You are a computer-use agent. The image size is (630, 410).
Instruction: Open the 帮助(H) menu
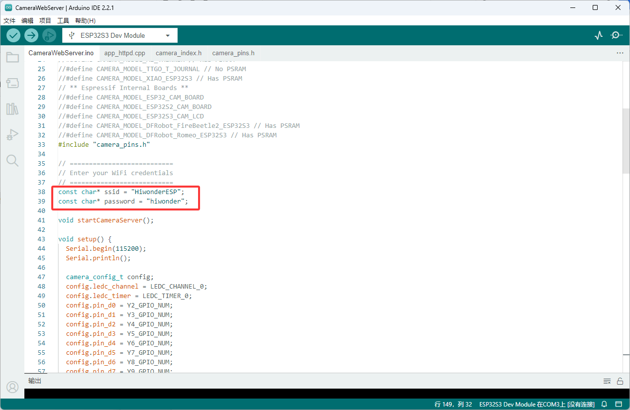point(85,20)
